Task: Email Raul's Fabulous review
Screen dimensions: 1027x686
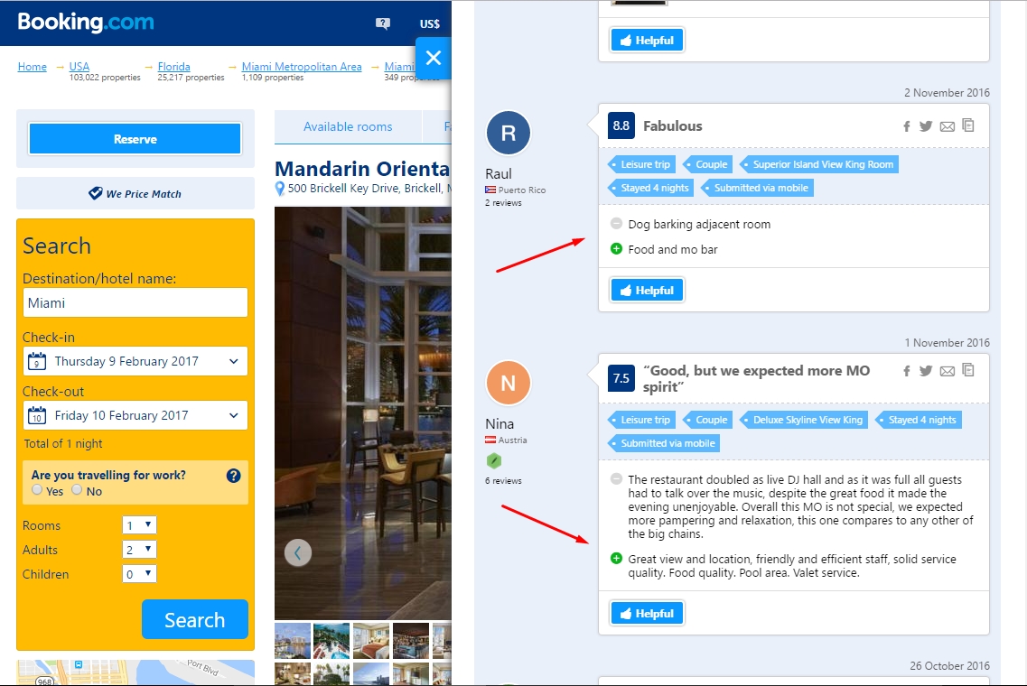Action: point(948,127)
